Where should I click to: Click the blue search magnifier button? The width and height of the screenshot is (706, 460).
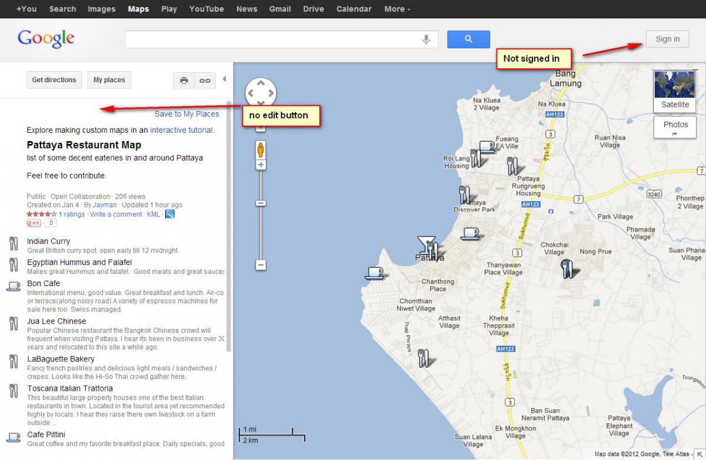(468, 39)
